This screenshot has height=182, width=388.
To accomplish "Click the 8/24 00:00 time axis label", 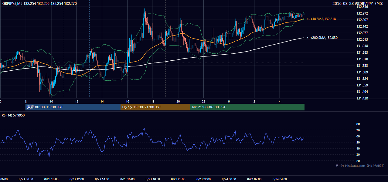I will pyautogui.click(x=229, y=179).
